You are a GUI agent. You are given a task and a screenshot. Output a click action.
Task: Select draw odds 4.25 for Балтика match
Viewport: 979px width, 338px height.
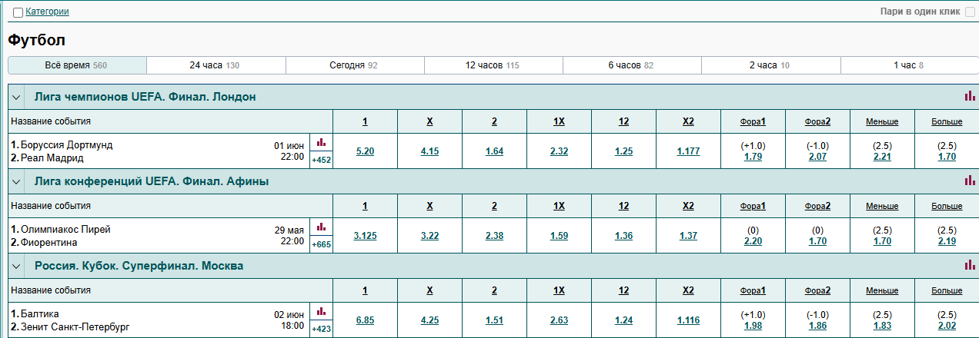(429, 320)
